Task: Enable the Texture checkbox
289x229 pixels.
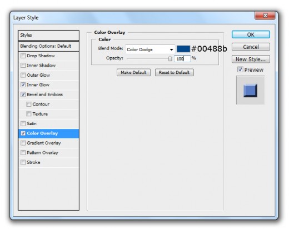Action: pyautogui.click(x=28, y=114)
